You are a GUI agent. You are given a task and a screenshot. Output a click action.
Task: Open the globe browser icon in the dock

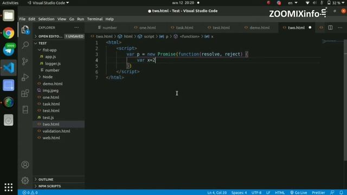coord(9,102)
